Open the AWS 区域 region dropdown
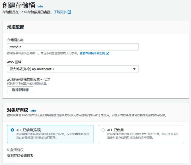This screenshot has height=165, width=191. pos(73,69)
